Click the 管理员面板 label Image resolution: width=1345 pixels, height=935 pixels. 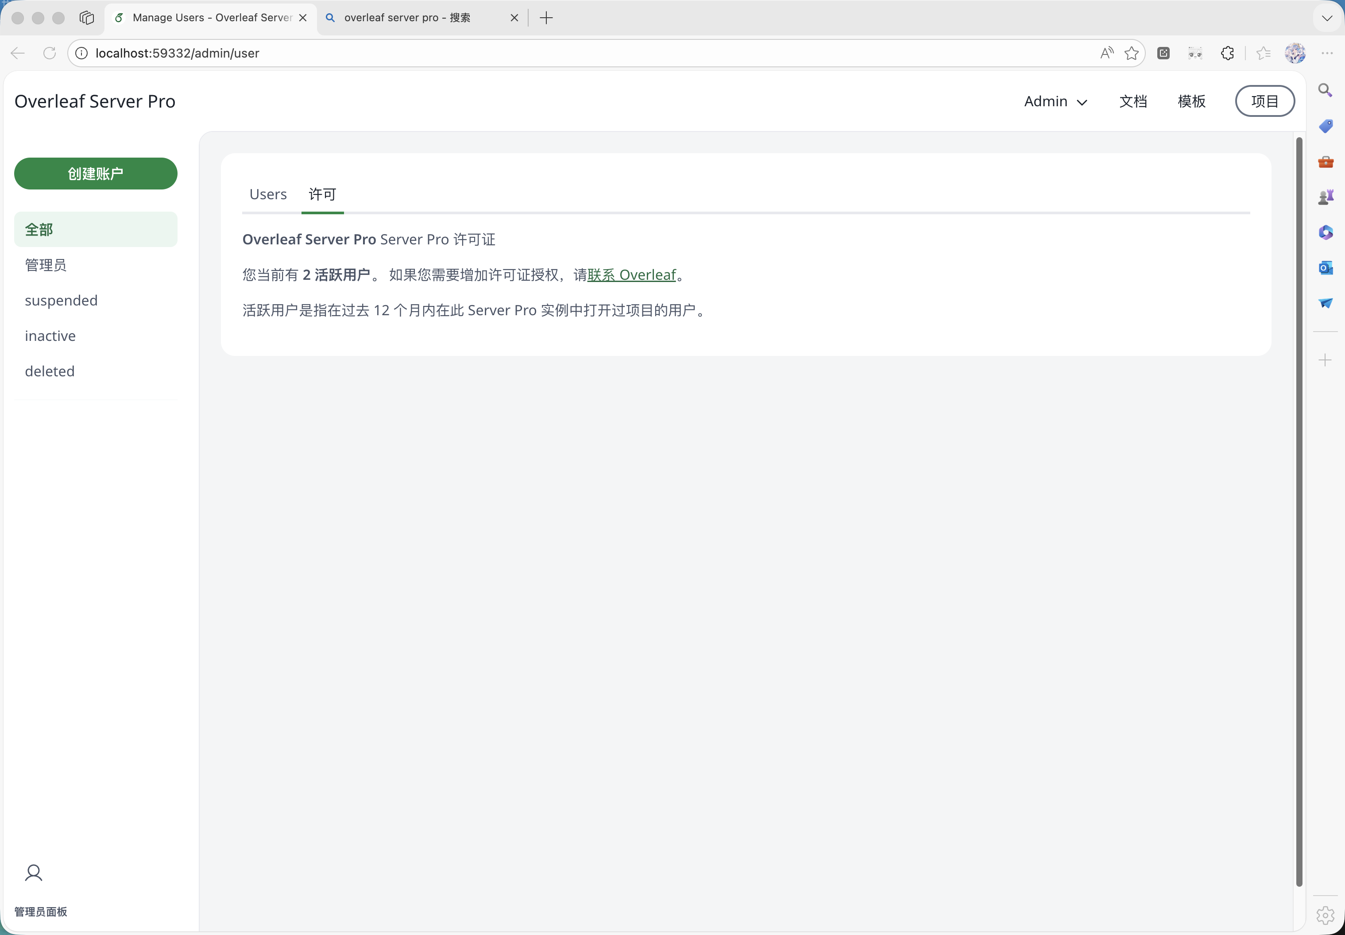click(40, 912)
